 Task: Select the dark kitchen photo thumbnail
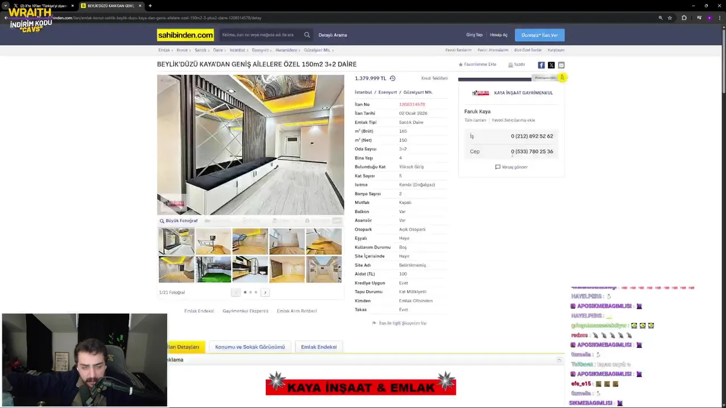pyautogui.click(x=250, y=269)
